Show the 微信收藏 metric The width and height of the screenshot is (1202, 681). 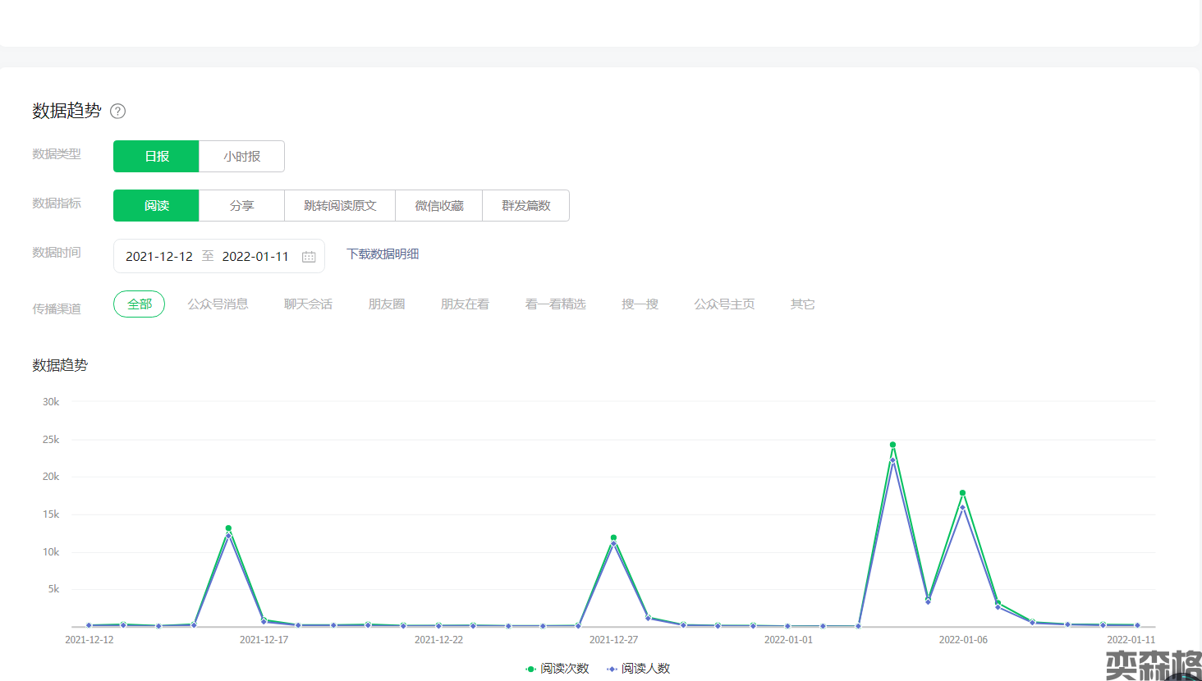(x=438, y=205)
